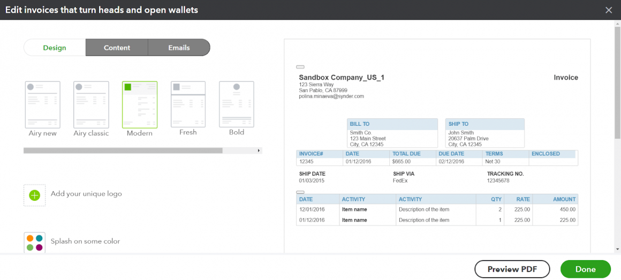The width and height of the screenshot is (621, 280).
Task: Open the colored dots palette icon
Action: (35, 243)
